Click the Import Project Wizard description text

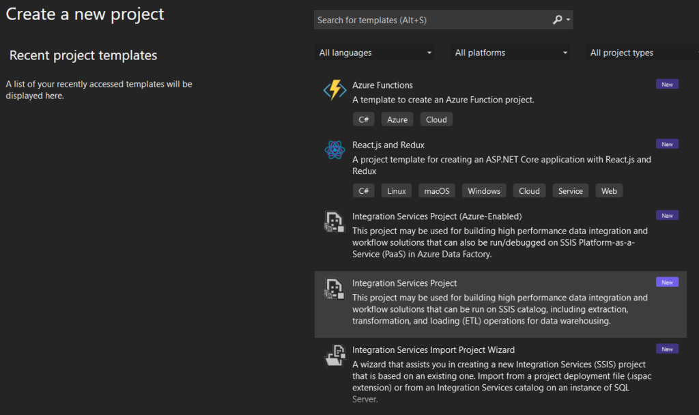[502, 382]
